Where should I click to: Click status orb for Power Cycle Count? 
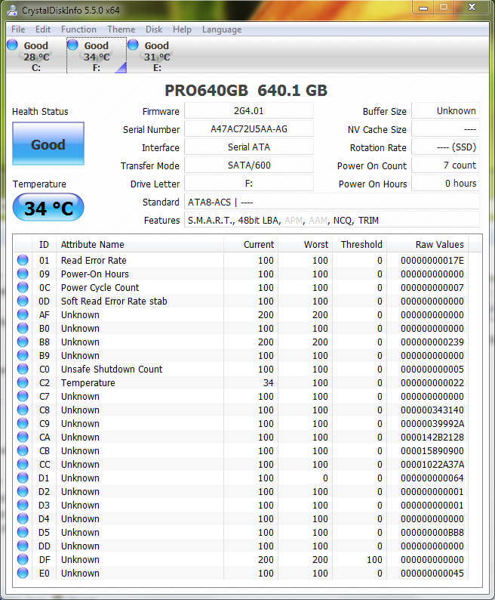coord(23,288)
